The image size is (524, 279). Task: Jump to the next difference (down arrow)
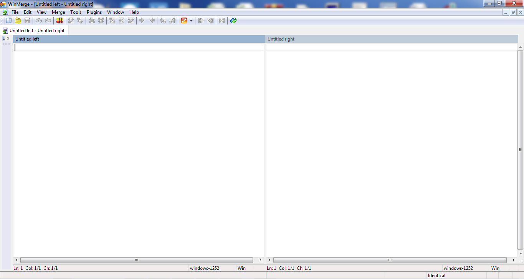(71, 21)
